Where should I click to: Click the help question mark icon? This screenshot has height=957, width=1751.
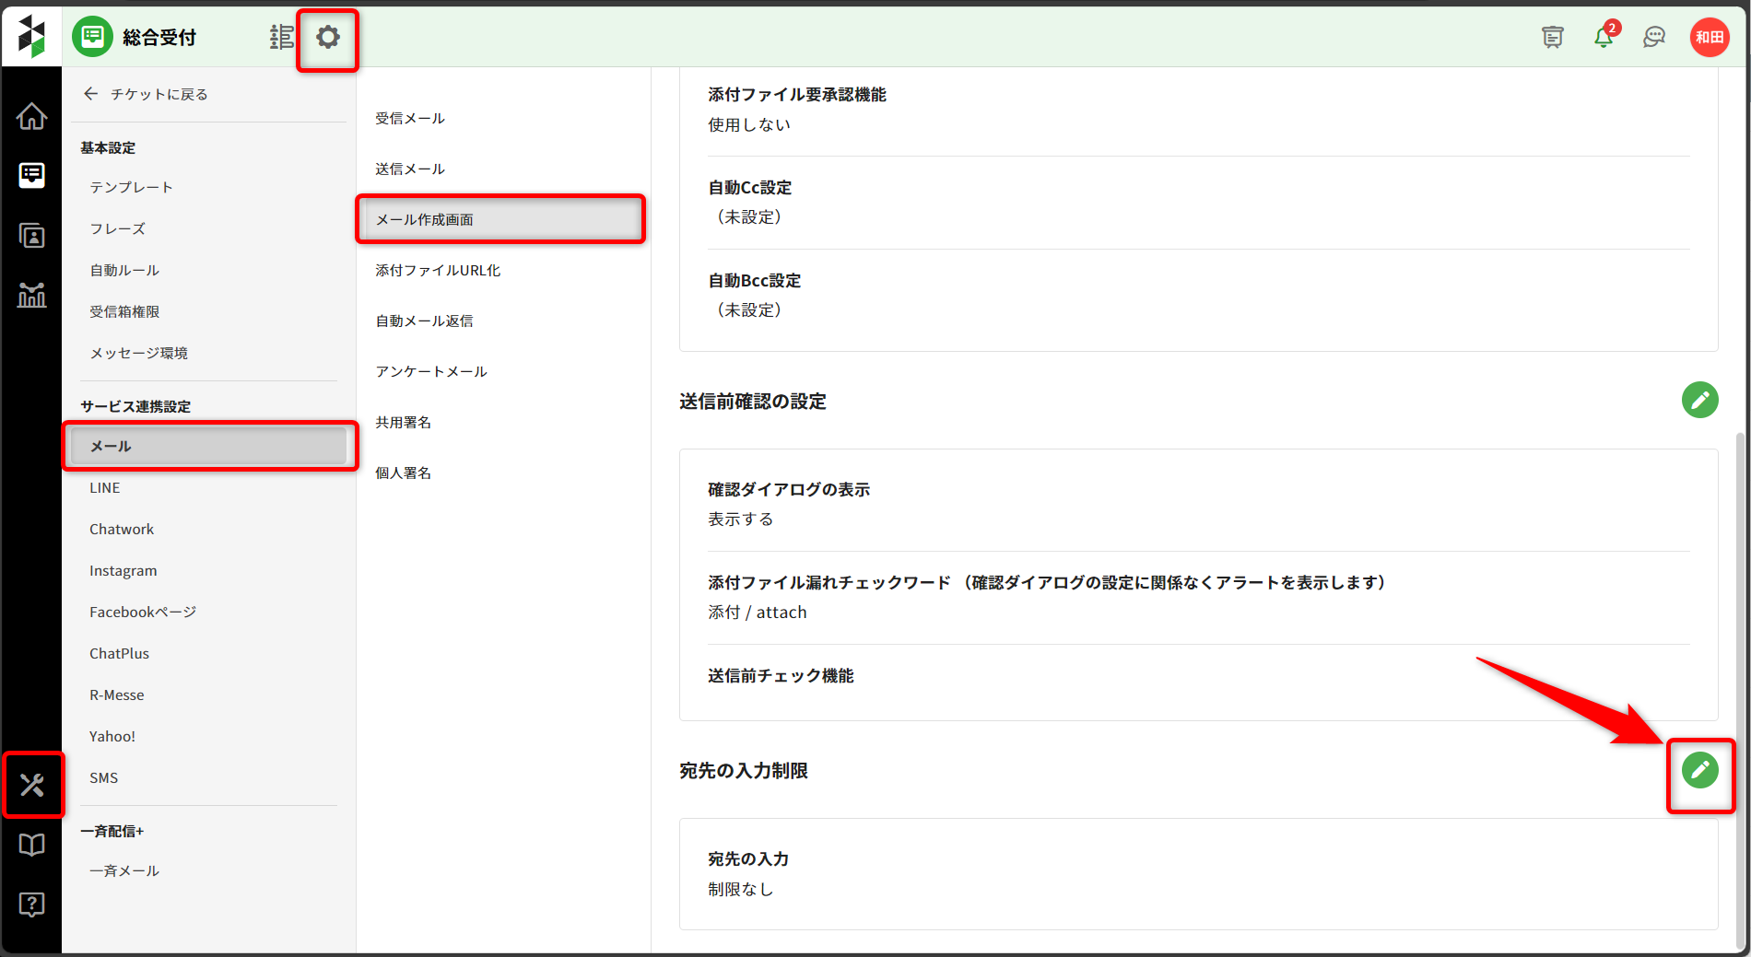[x=31, y=904]
